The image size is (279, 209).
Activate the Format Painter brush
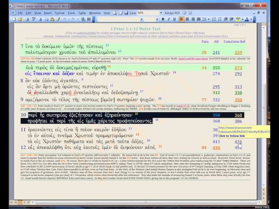[58, 19]
